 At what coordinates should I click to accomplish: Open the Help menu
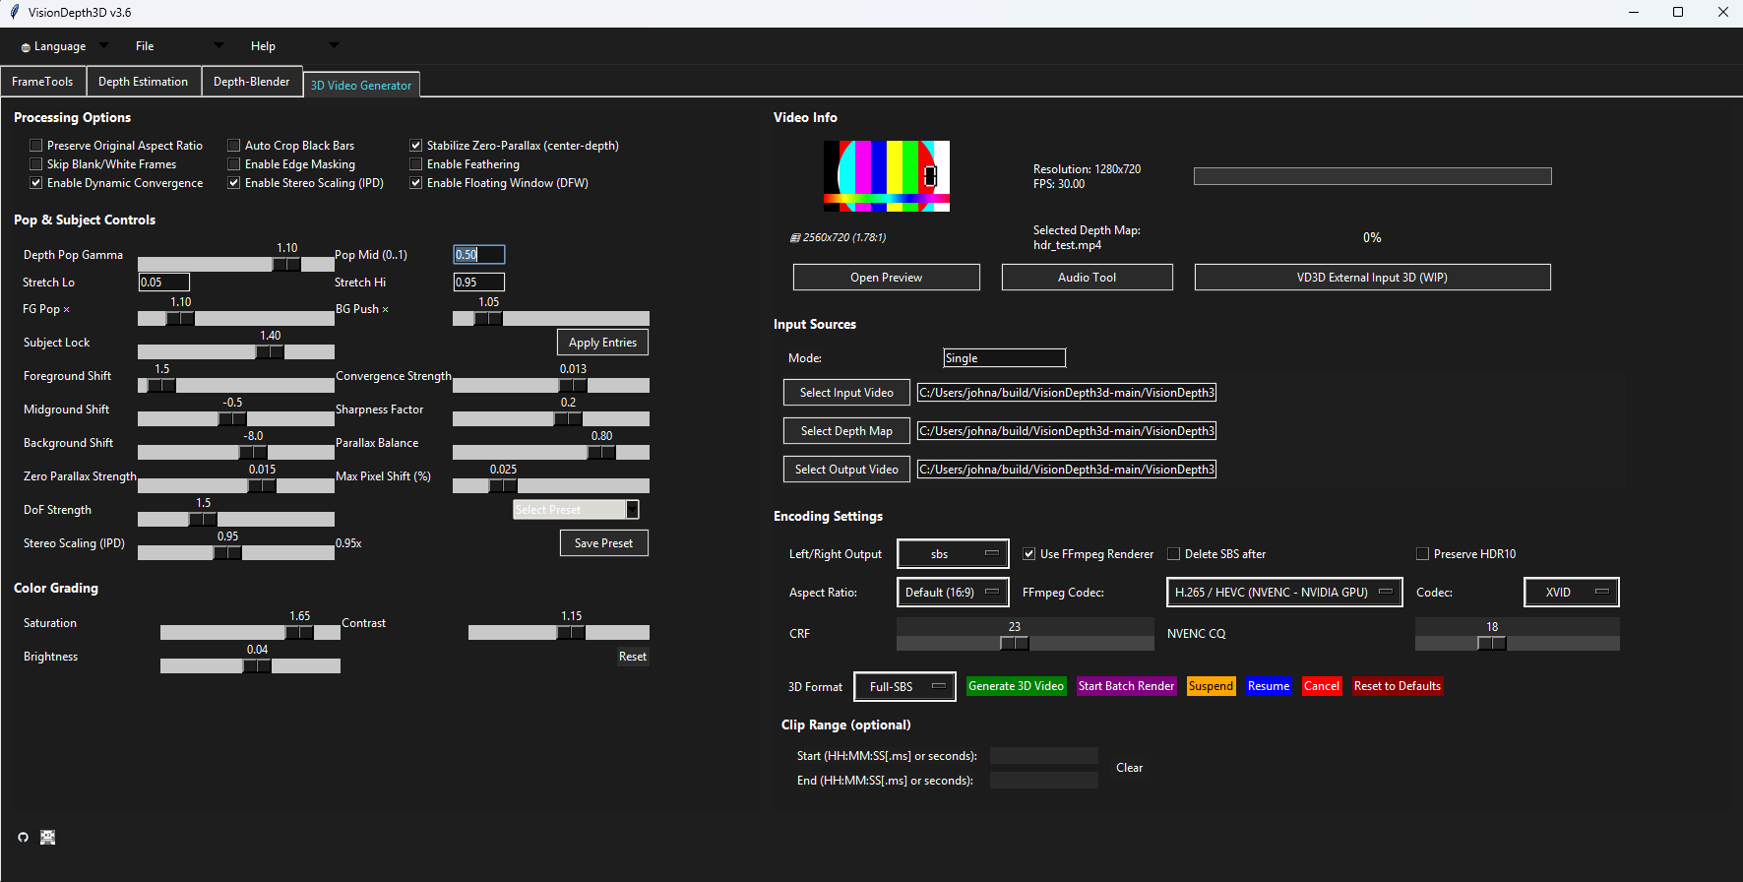click(263, 46)
